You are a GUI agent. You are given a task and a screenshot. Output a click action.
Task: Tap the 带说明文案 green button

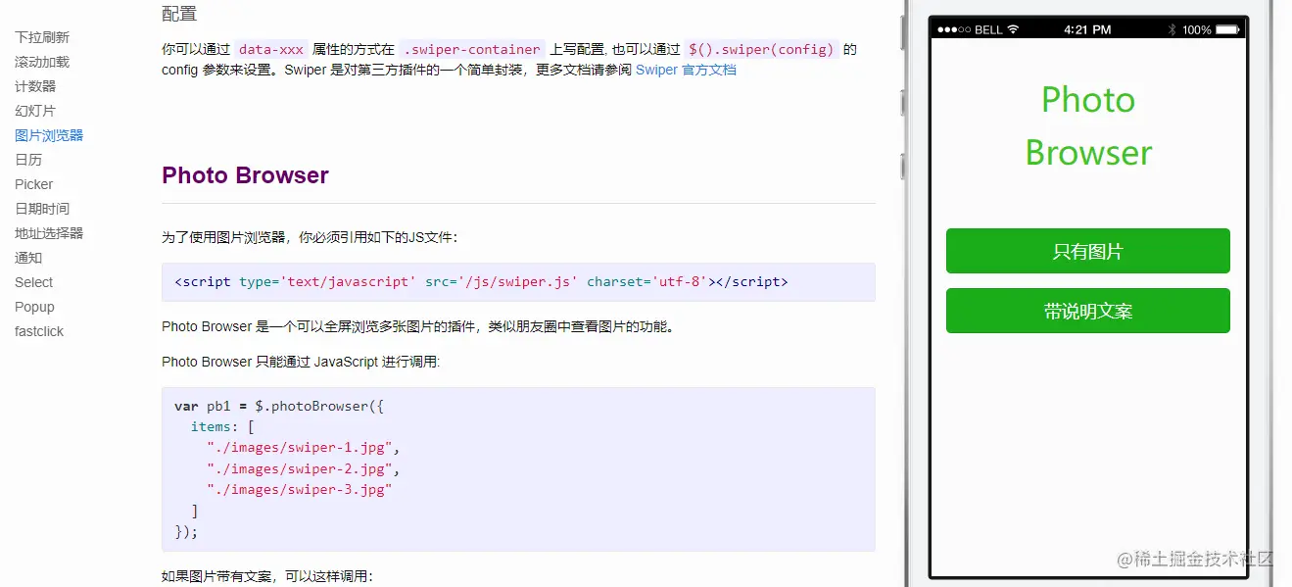pos(1087,311)
